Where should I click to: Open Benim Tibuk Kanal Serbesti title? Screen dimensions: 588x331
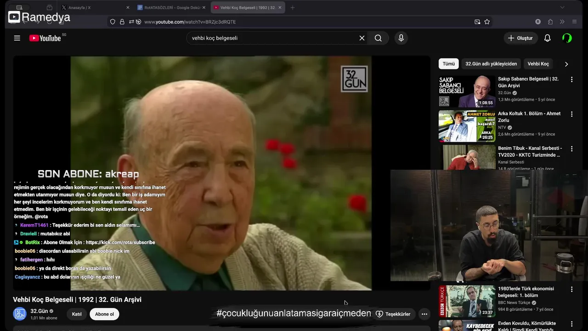tap(530, 152)
